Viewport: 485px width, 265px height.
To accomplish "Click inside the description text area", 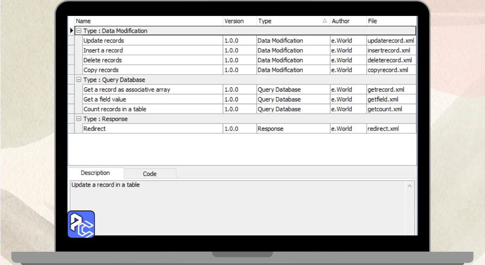I will tap(235, 208).
